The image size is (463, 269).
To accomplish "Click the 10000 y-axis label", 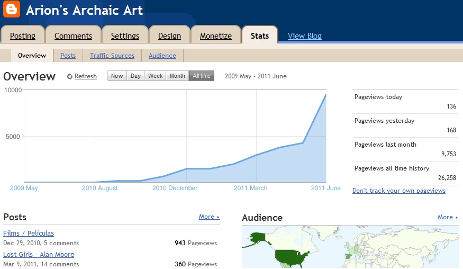I will [x=13, y=90].
